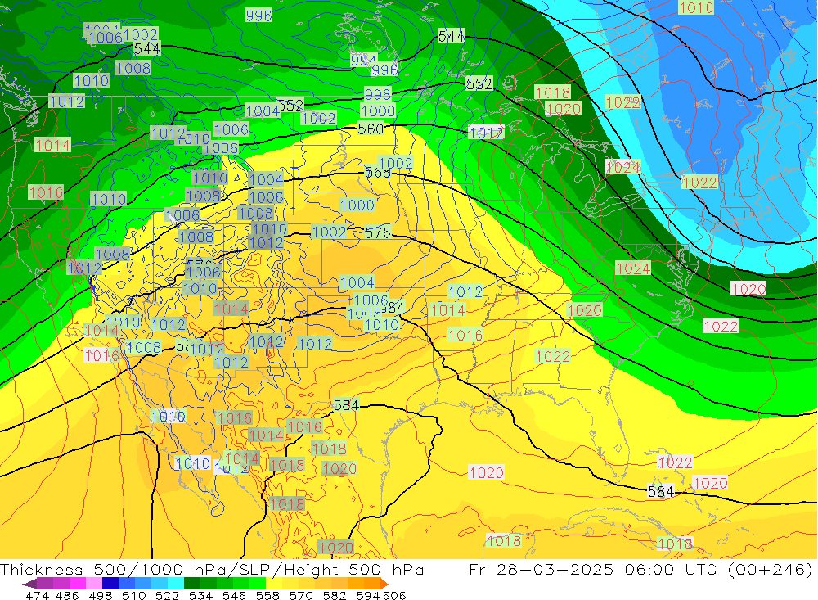Viewport: 818px width, 600px height.
Task: Click the black '576' height contour label
Action: (x=377, y=232)
